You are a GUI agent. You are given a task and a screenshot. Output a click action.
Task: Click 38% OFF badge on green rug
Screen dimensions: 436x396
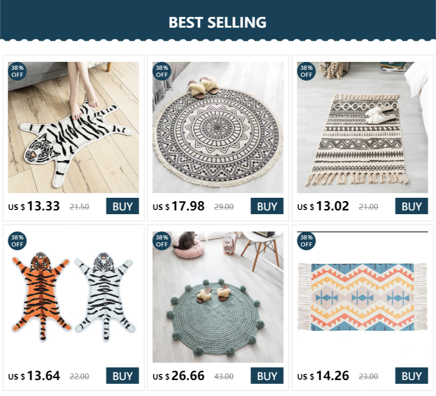[162, 241]
